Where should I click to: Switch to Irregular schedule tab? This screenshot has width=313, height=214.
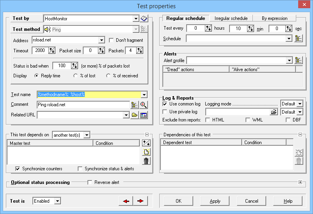231,18
